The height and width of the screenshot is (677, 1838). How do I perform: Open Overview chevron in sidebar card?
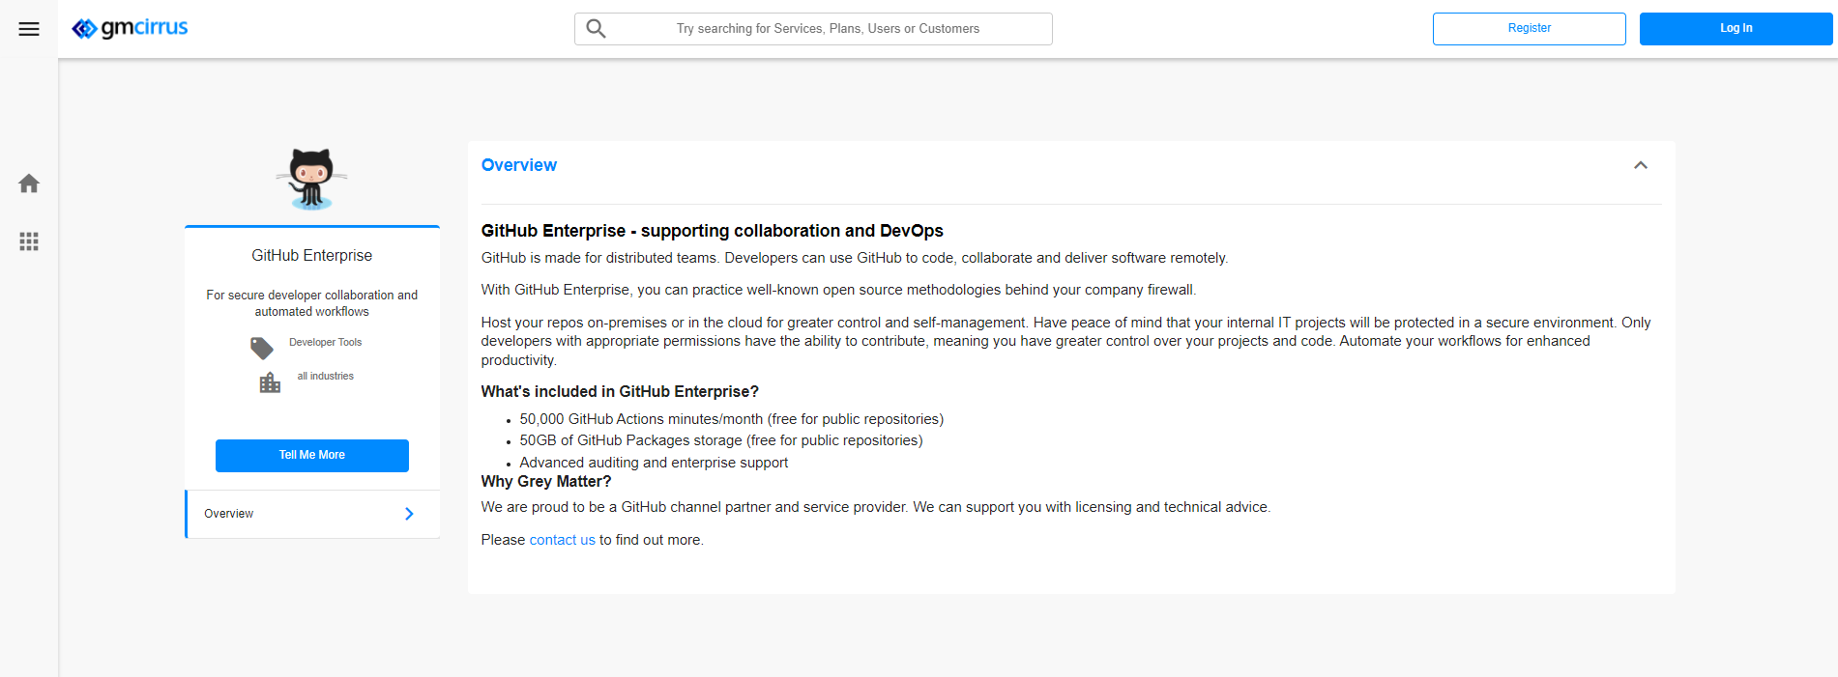pos(409,514)
